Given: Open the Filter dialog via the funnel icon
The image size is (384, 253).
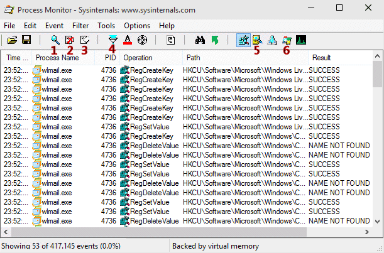Looking at the screenshot, I should click(113, 40).
